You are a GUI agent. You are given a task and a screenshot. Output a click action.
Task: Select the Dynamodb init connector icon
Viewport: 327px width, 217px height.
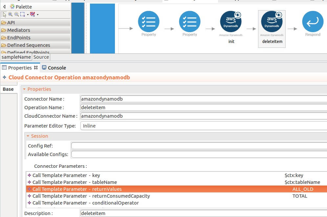click(231, 21)
